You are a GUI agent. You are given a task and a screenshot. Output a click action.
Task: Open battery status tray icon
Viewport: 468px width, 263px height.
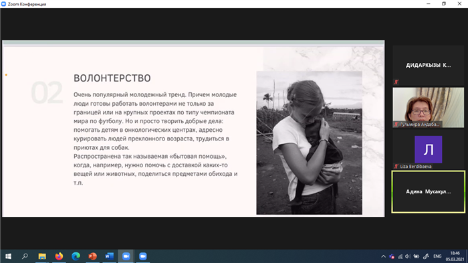(x=417, y=256)
